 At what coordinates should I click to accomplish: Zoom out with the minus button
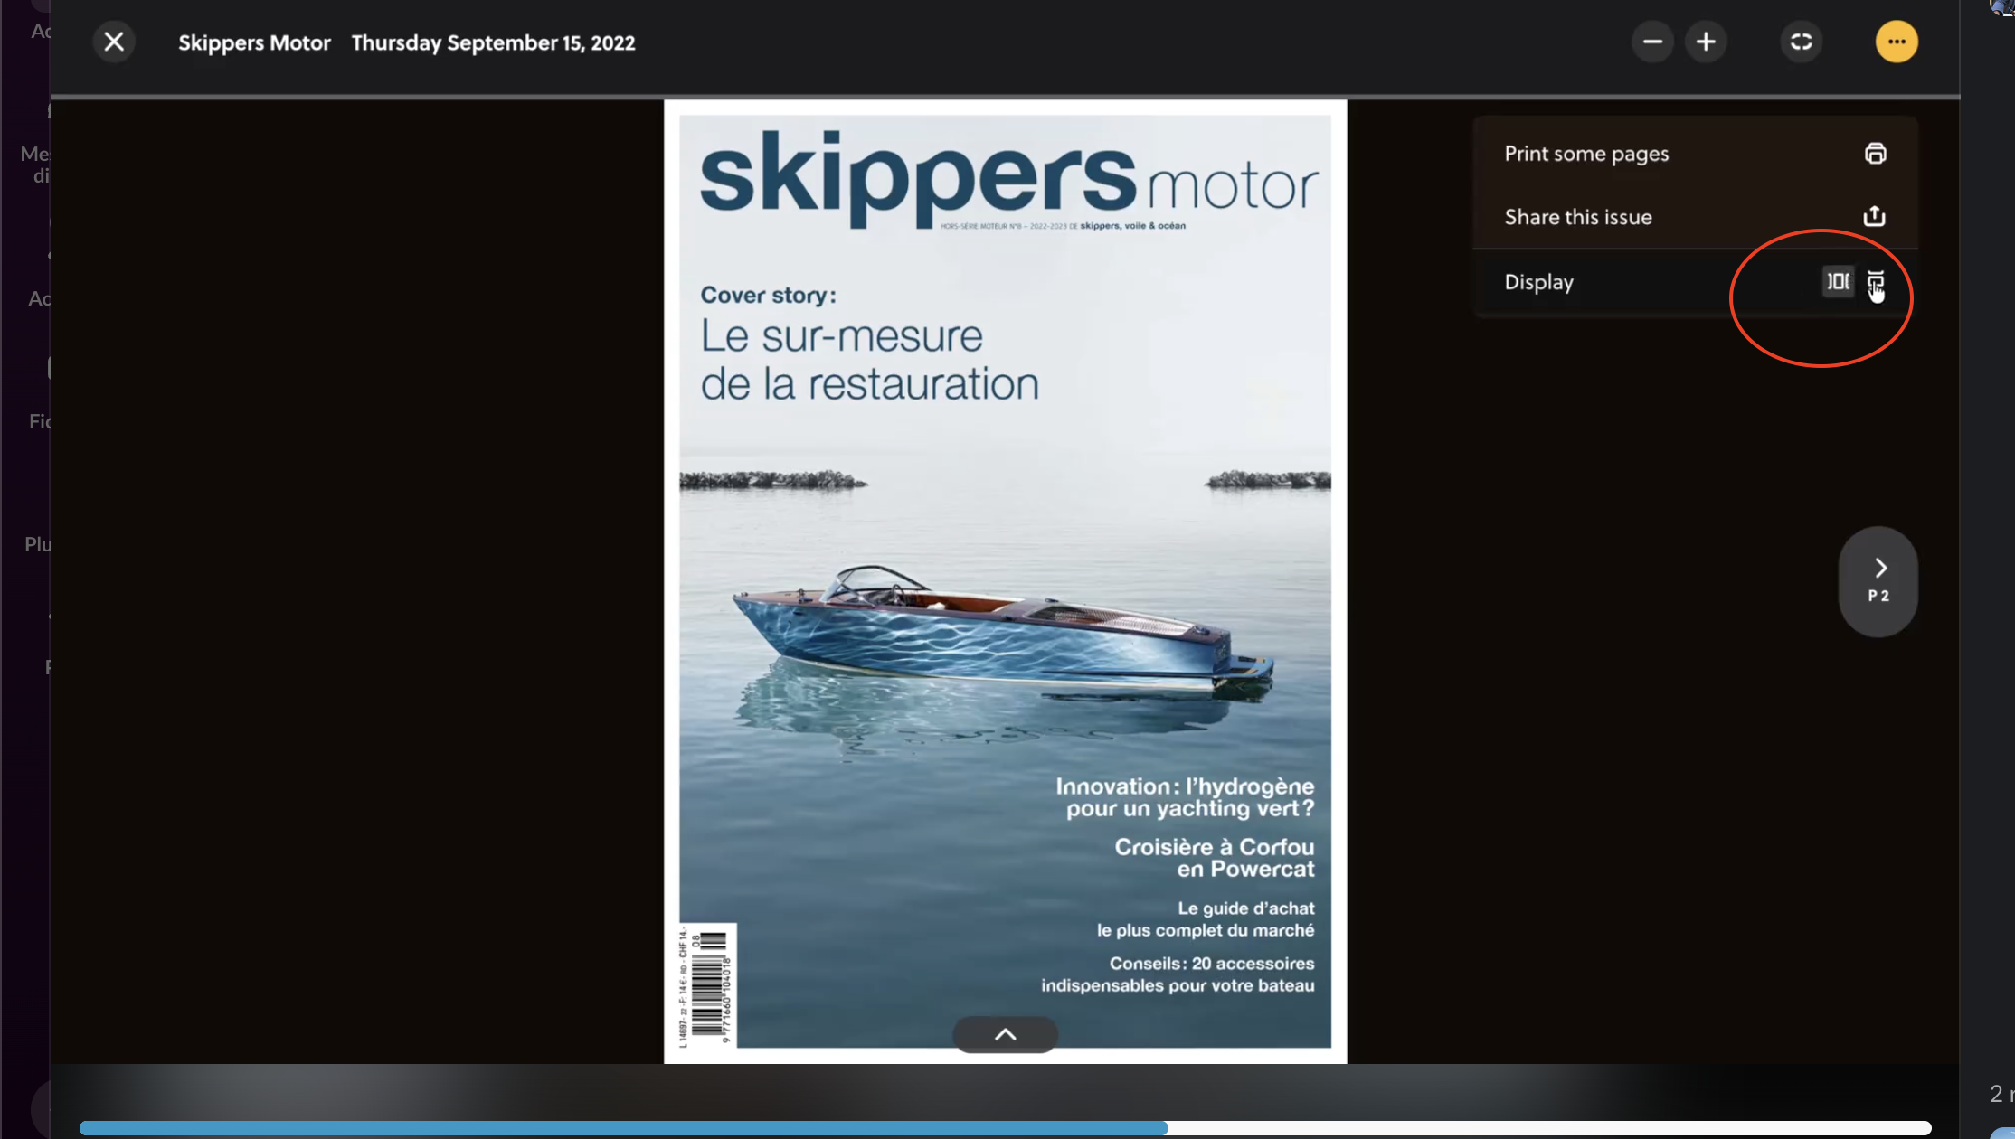tap(1652, 42)
